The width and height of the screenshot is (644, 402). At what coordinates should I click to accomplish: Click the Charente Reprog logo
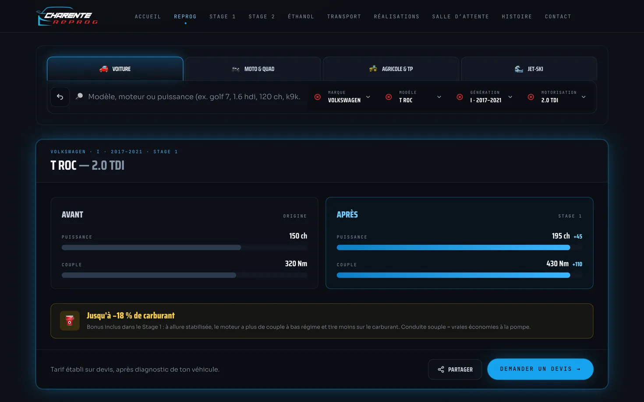pyautogui.click(x=67, y=16)
